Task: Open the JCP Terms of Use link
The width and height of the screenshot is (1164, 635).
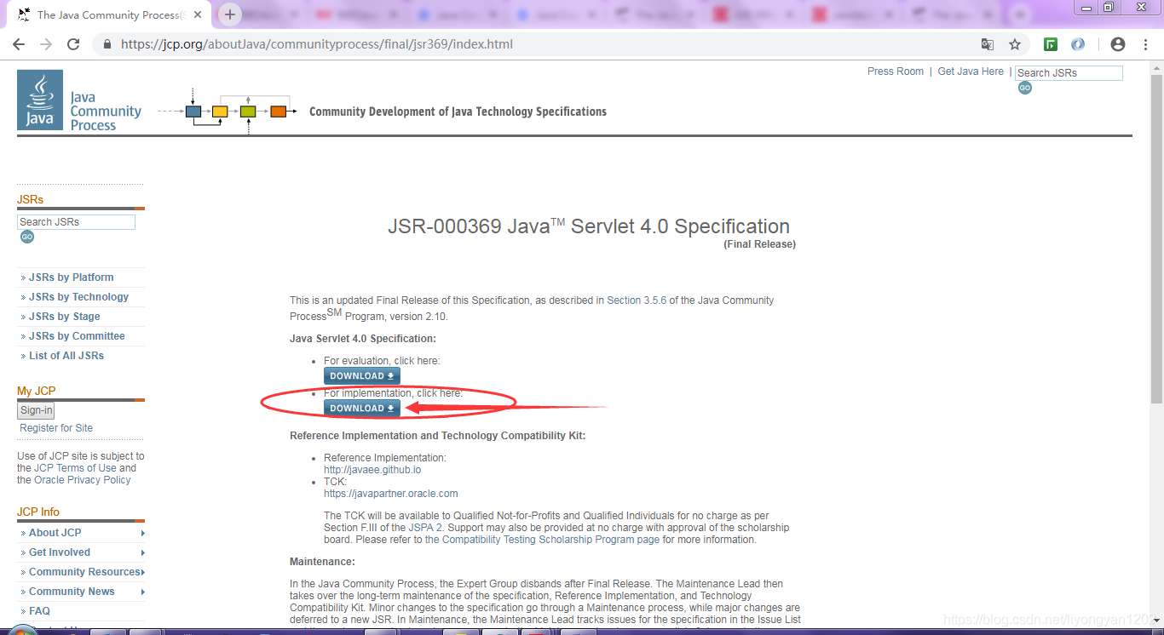Action: [75, 468]
